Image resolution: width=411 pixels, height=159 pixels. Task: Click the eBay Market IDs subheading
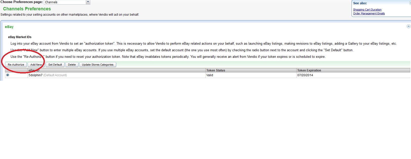pos(20,37)
